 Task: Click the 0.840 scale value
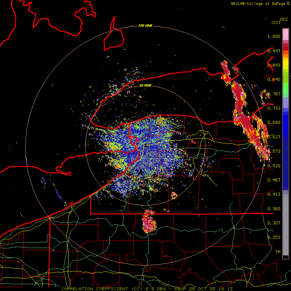tap(274, 80)
